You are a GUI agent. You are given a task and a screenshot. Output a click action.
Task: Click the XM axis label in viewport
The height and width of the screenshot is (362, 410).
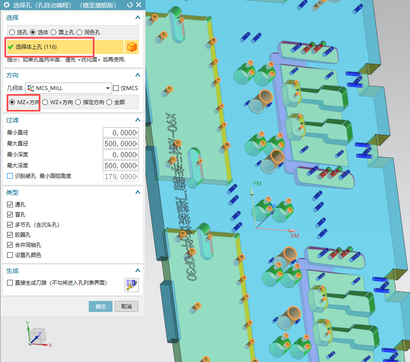[295, 235]
